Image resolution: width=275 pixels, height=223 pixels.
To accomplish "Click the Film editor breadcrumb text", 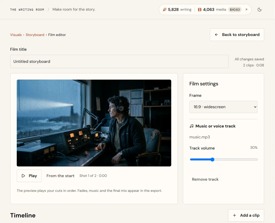I will pos(57,35).
